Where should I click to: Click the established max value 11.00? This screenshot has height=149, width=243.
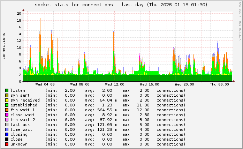(x=142, y=105)
